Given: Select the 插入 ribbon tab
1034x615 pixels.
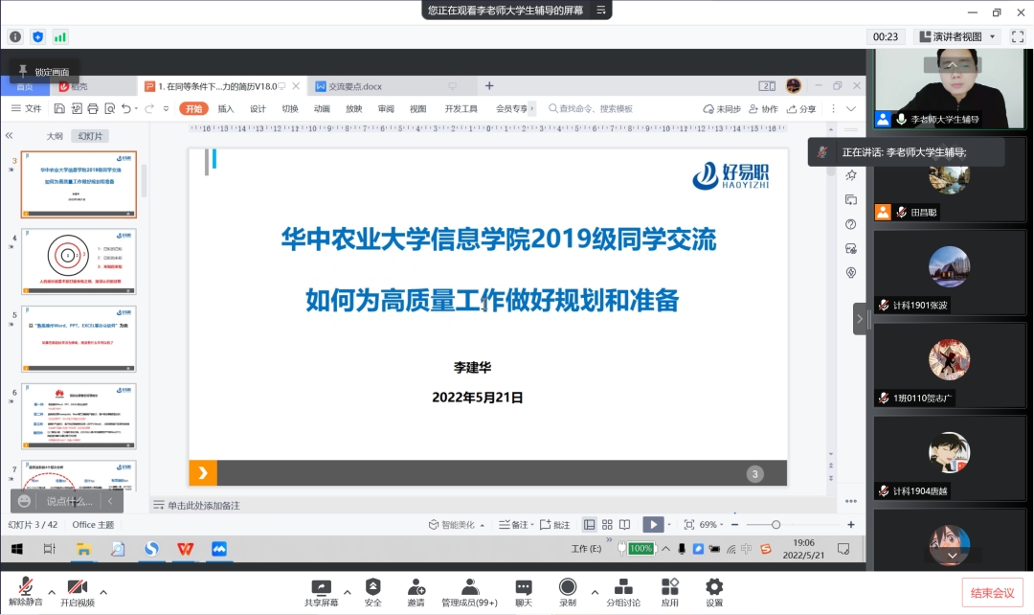Looking at the screenshot, I should point(226,109).
